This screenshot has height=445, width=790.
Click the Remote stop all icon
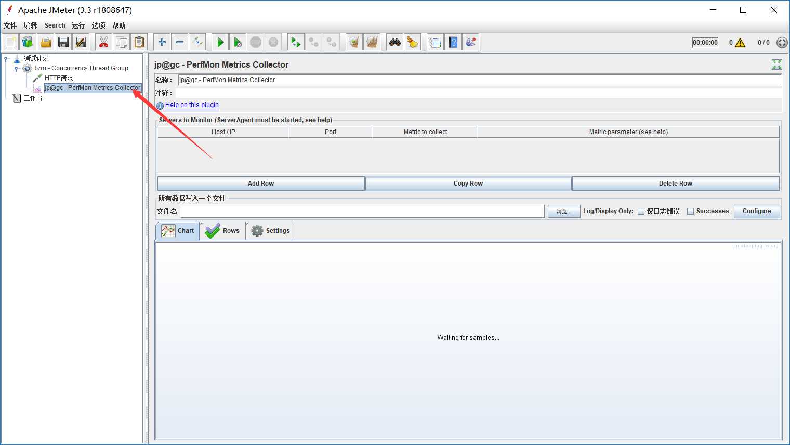[x=314, y=42]
